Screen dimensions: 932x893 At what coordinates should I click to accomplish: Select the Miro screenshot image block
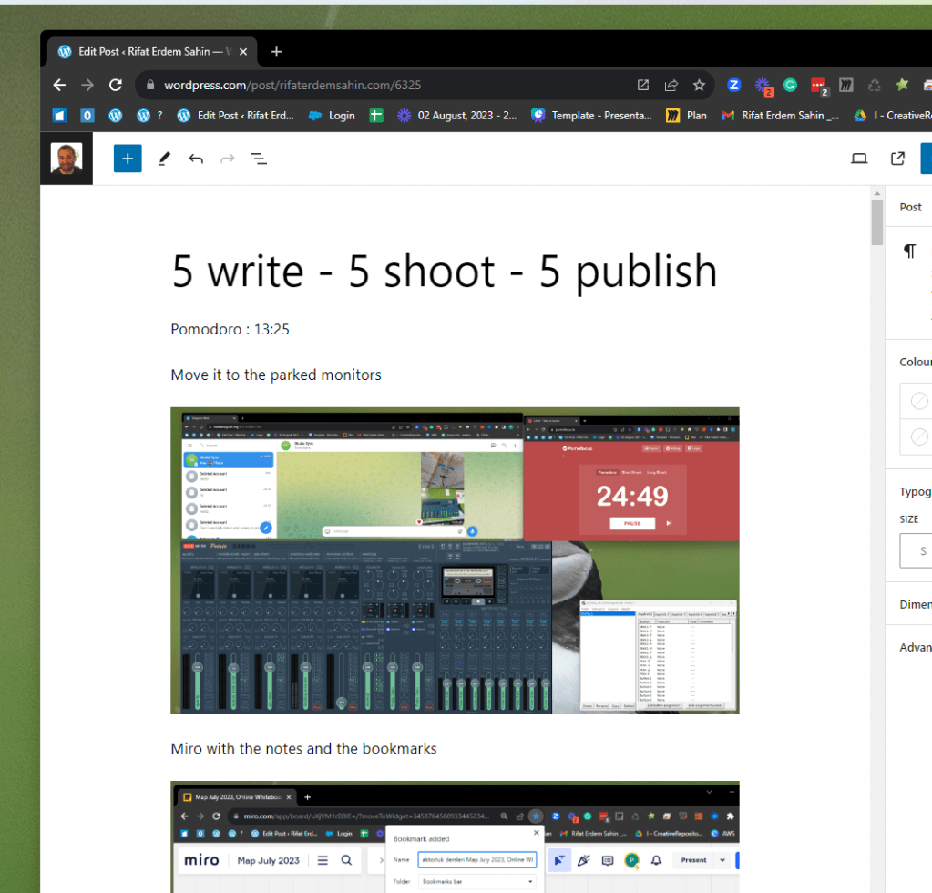(455, 837)
